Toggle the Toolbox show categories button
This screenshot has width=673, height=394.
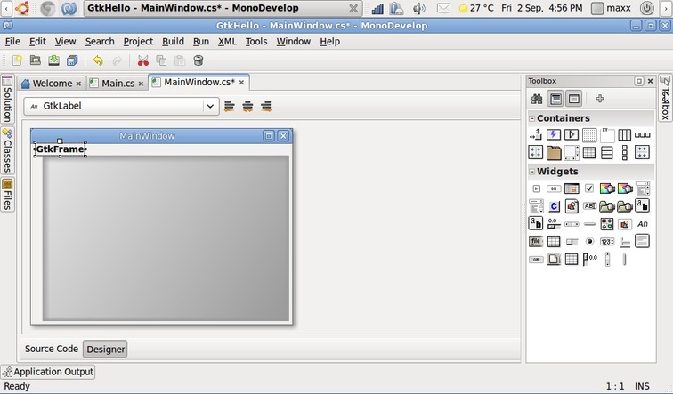pos(555,99)
